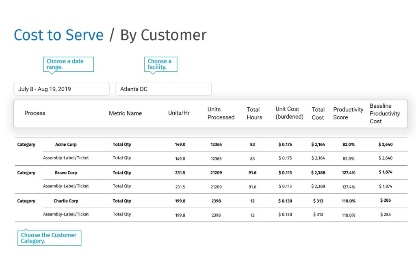Click the Process column header
The width and height of the screenshot is (416, 260).
tap(35, 113)
